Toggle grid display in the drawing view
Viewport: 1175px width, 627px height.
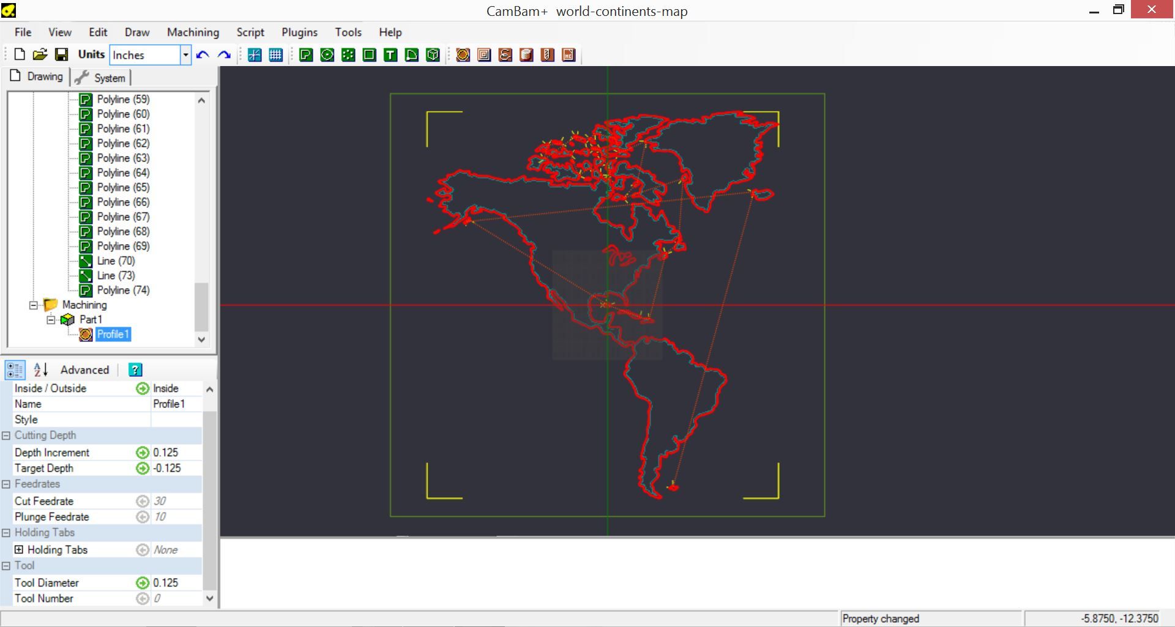[275, 55]
